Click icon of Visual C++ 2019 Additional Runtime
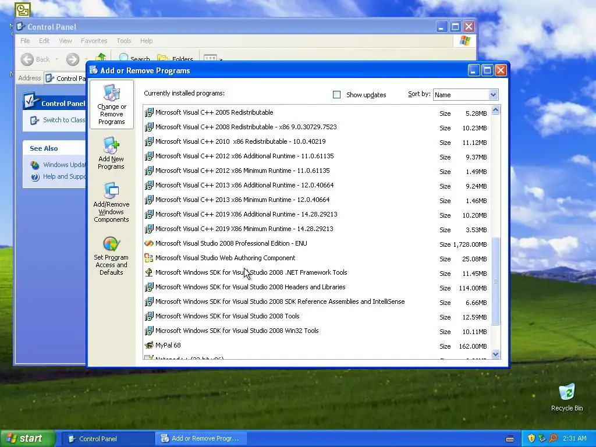 148,214
